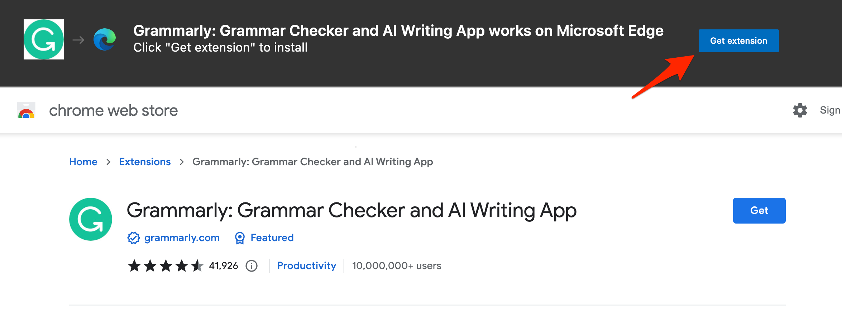Open the Productivity category link

[x=306, y=266]
